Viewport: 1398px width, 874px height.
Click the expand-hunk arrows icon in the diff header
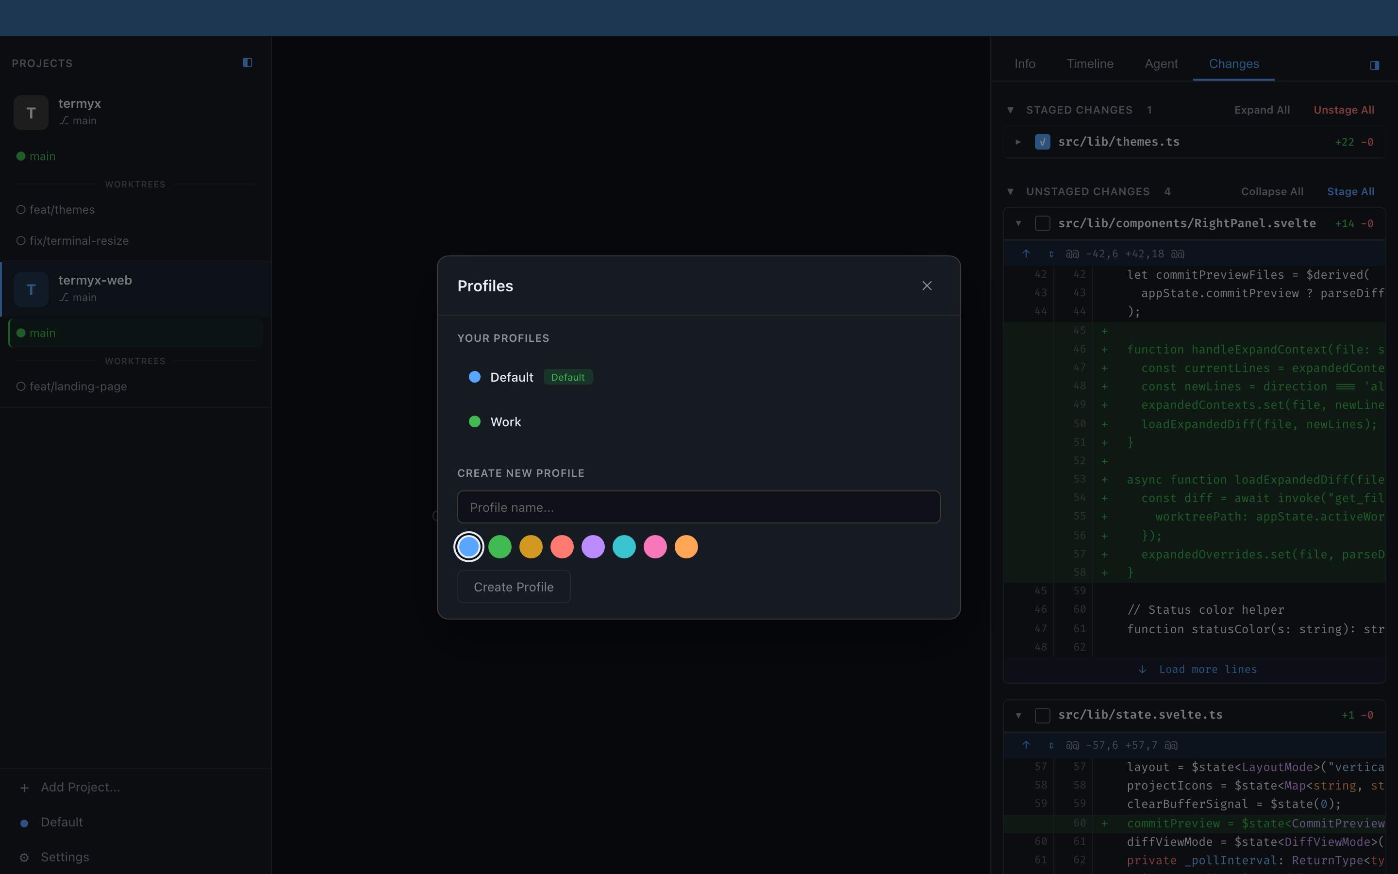pyautogui.click(x=1051, y=253)
